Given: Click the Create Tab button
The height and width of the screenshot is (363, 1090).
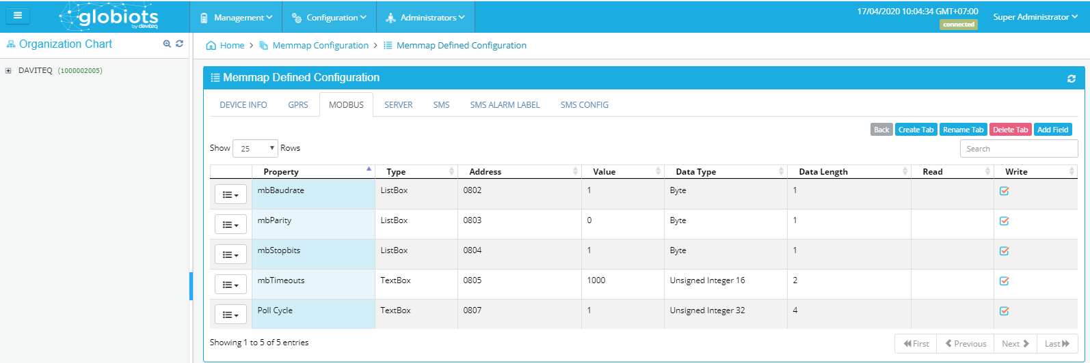Looking at the screenshot, I should tap(916, 130).
